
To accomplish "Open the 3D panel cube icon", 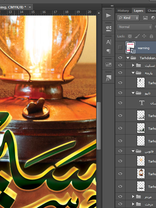I will (x=109, y=28).
